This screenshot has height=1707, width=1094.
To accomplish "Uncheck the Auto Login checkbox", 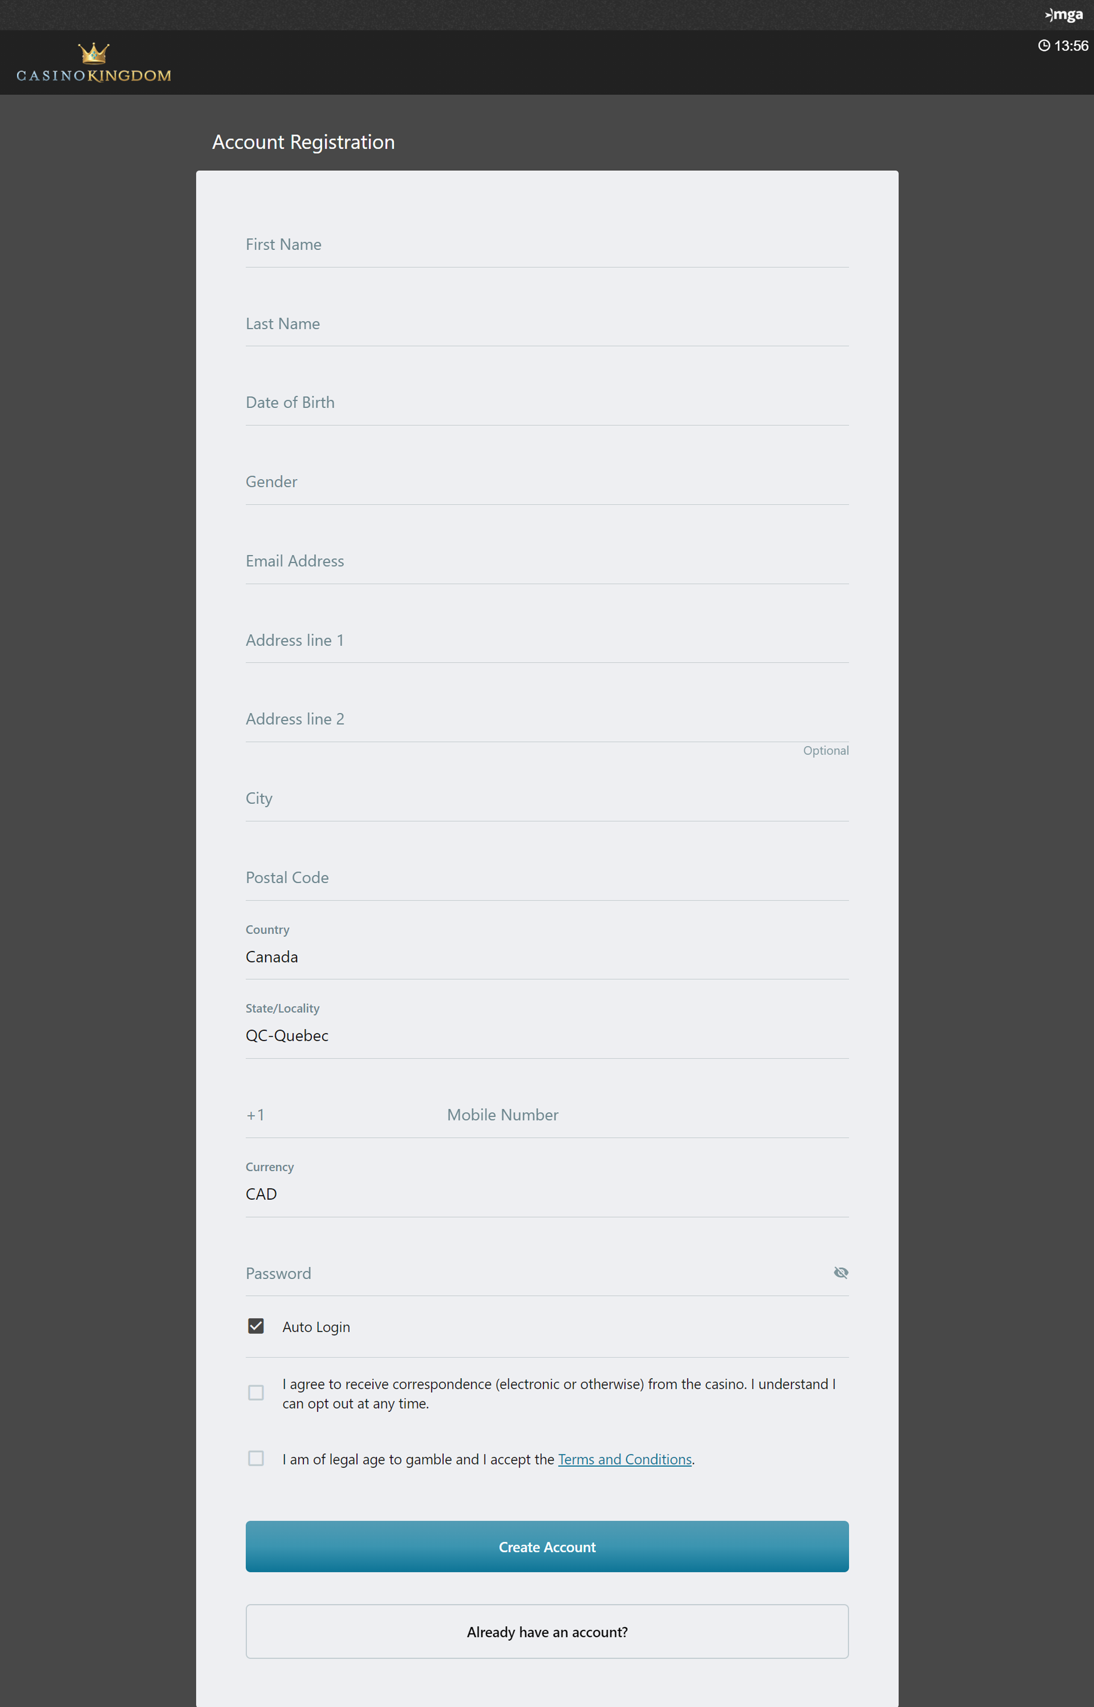I will (256, 1326).
